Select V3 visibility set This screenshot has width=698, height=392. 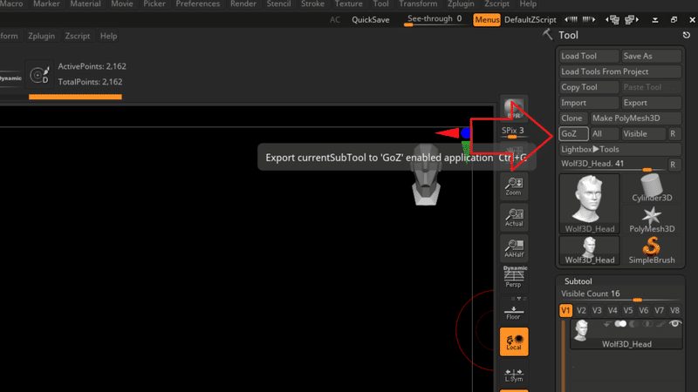pyautogui.click(x=597, y=310)
